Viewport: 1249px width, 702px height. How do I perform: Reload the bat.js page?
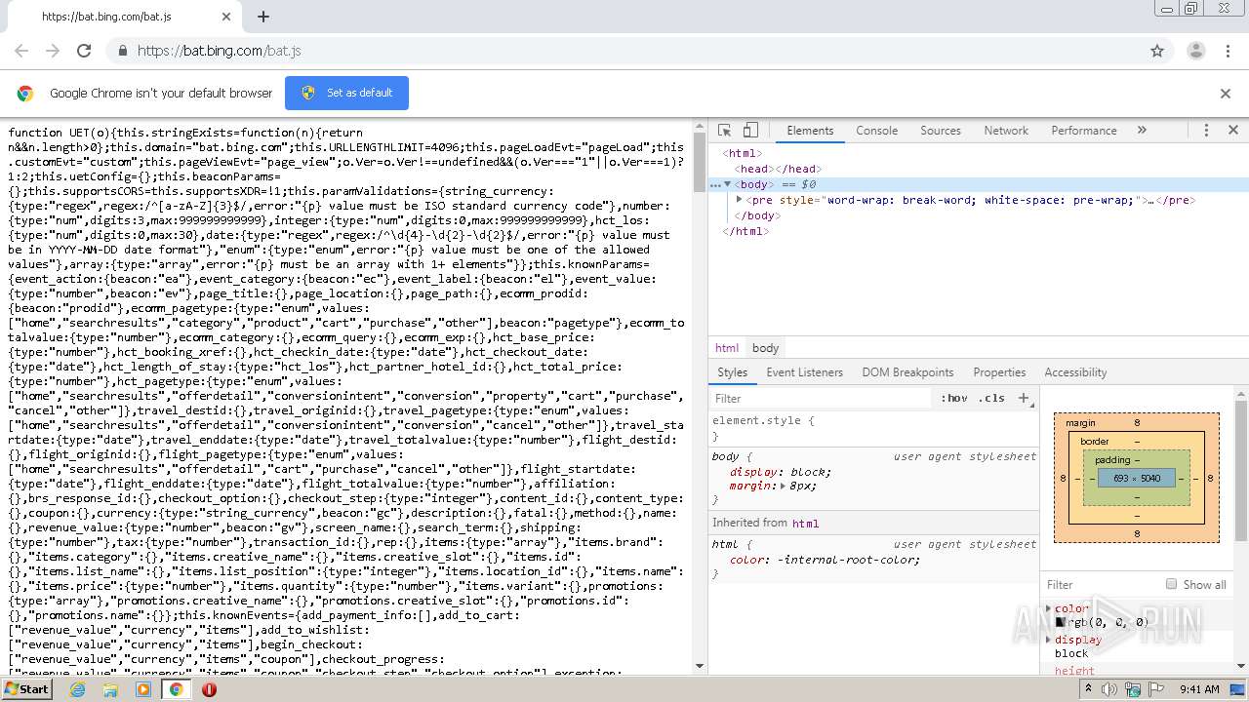84,51
